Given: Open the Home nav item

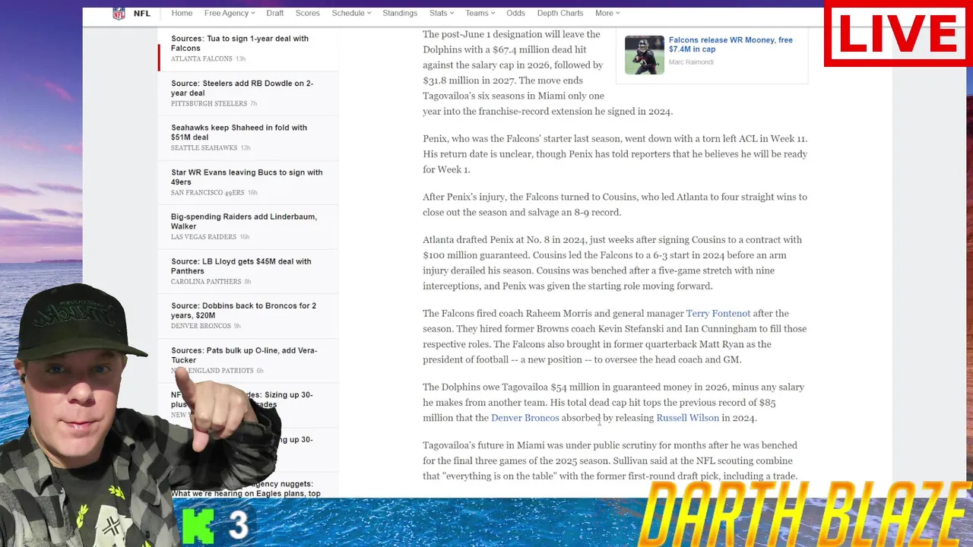Looking at the screenshot, I should pyautogui.click(x=182, y=13).
